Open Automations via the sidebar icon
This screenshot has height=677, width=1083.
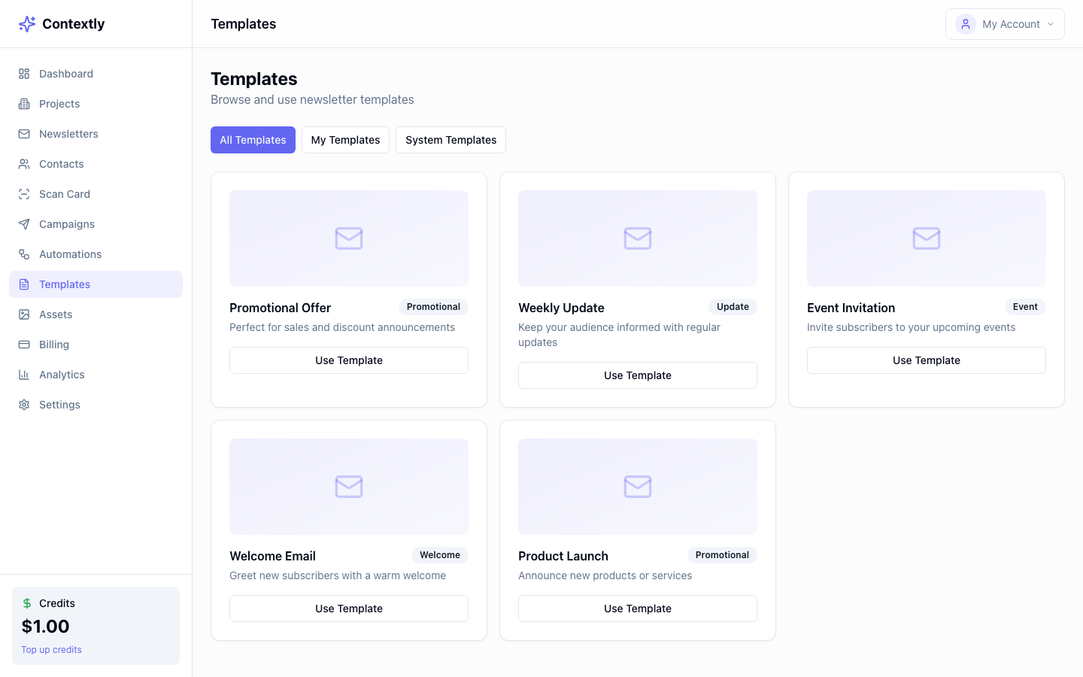(x=24, y=253)
